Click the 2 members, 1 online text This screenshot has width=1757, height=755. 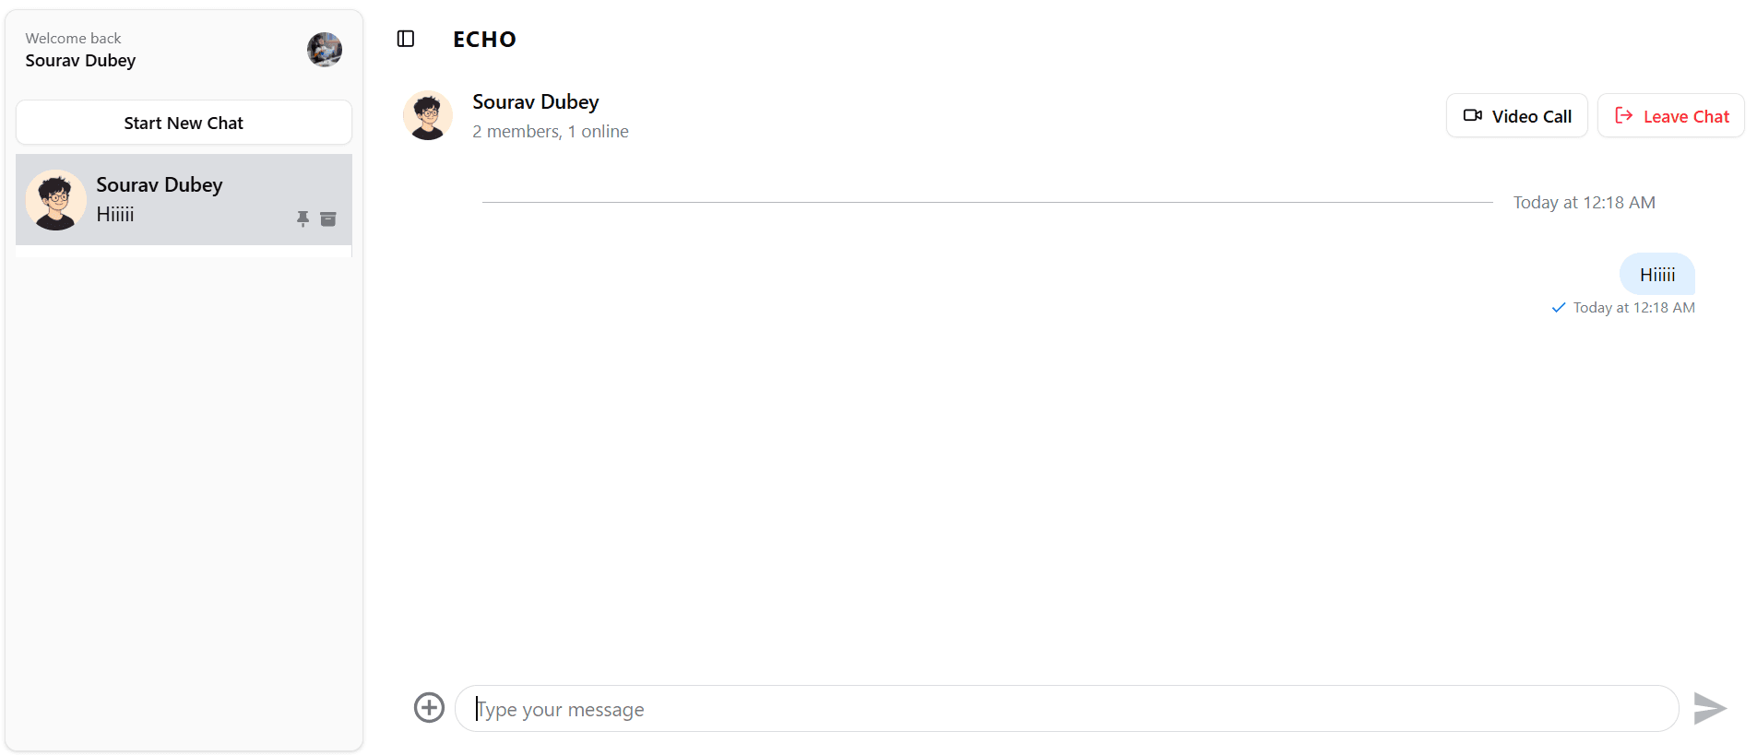point(551,132)
